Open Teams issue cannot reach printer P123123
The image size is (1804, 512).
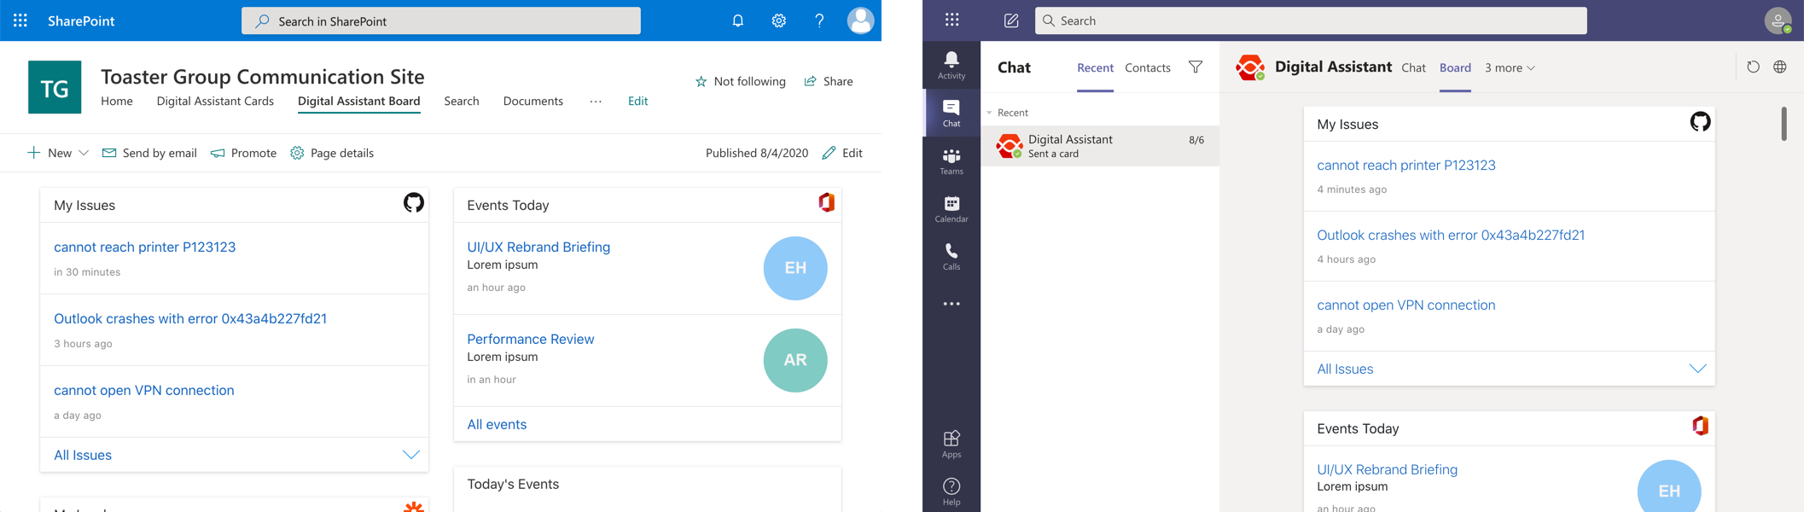[1405, 165]
